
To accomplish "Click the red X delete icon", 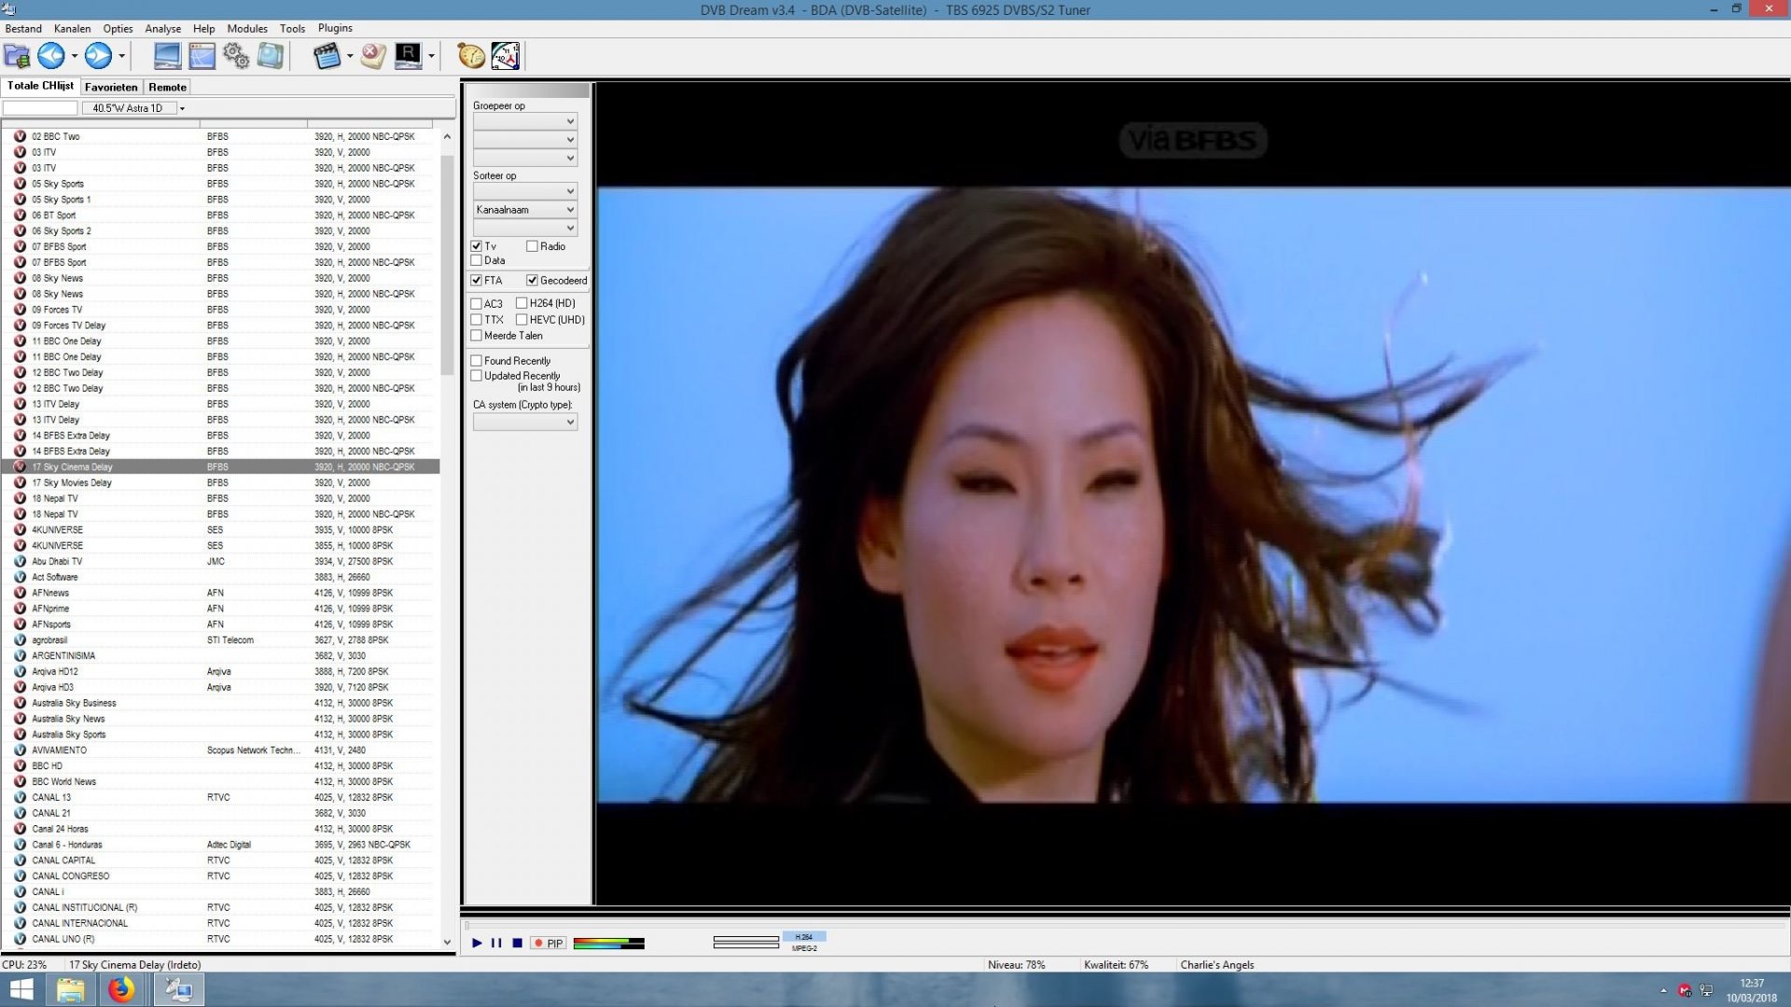I will [x=372, y=56].
